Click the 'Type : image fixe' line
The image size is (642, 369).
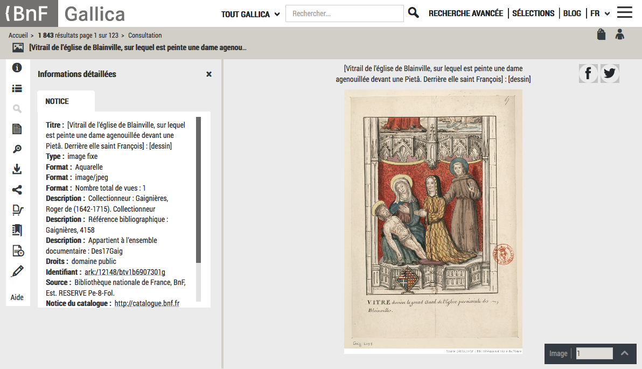72,156
